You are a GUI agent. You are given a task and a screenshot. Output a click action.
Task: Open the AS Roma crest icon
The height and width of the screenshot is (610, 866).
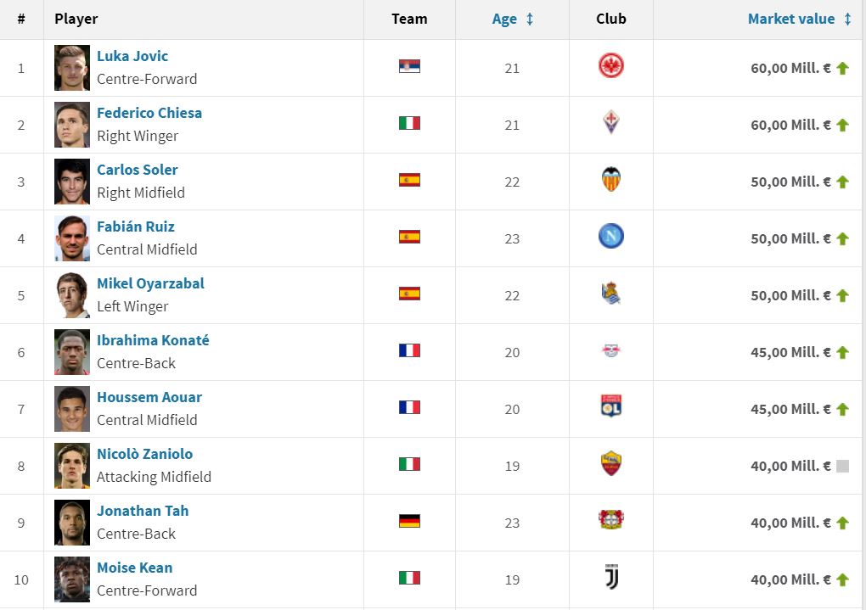(x=610, y=465)
